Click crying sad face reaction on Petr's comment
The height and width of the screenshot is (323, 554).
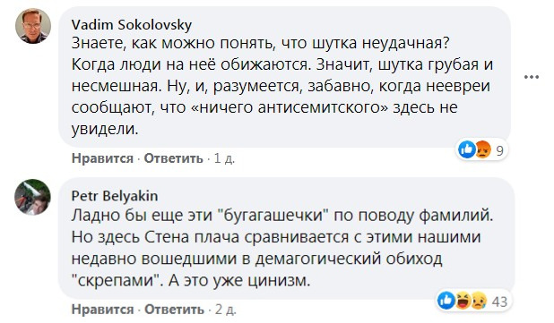(479, 301)
